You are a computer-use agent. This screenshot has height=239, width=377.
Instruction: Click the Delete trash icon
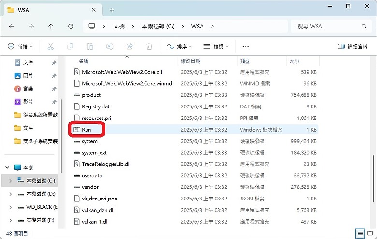point(149,46)
